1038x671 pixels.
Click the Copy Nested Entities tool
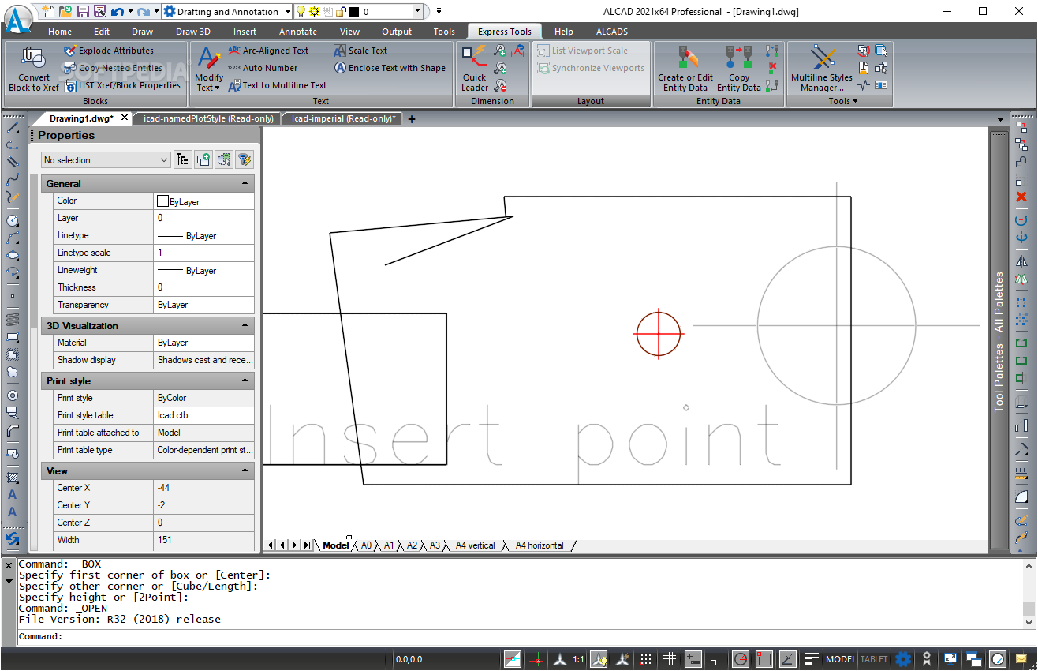pyautogui.click(x=113, y=68)
